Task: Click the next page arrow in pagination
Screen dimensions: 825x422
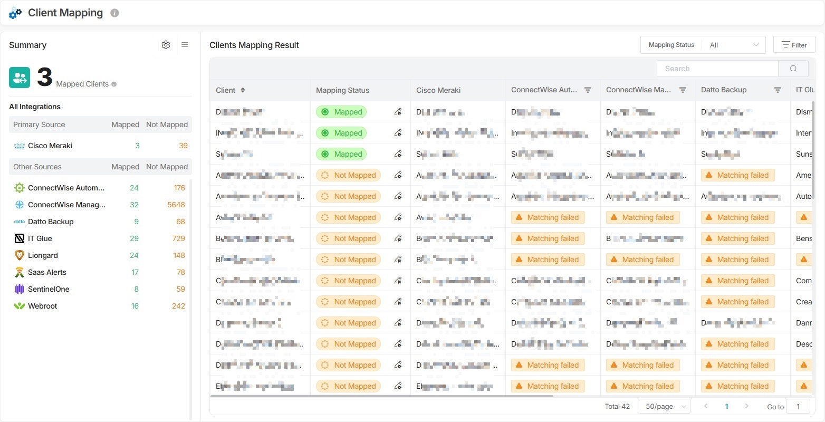Action: (x=747, y=406)
